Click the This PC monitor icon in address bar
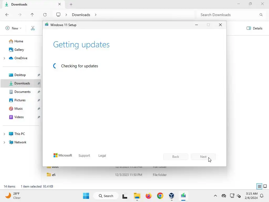This screenshot has height=202, width=269. pos(58,15)
